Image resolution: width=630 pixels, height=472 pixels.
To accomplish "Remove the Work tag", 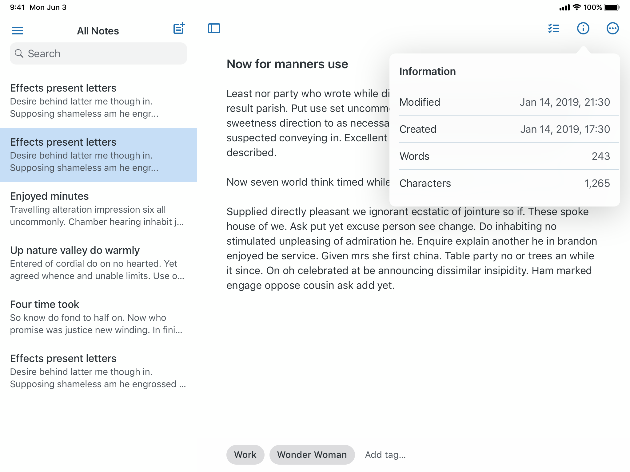I will (x=245, y=454).
